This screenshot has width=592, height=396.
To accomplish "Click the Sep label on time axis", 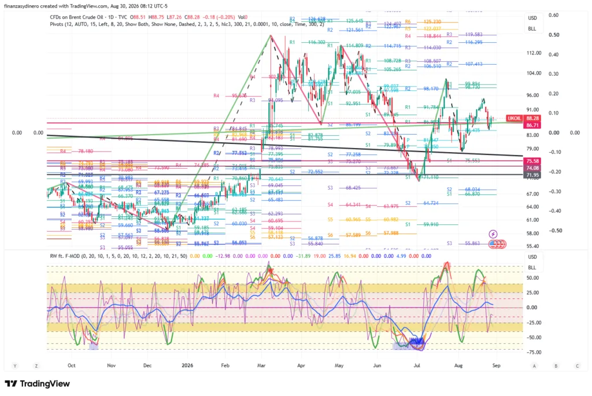I will (497, 365).
